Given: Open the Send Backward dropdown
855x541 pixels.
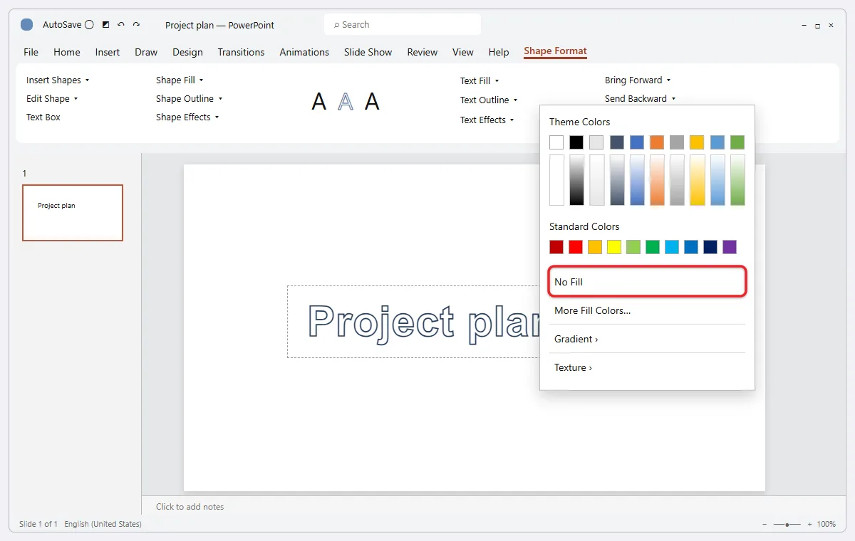Looking at the screenshot, I should coord(640,98).
